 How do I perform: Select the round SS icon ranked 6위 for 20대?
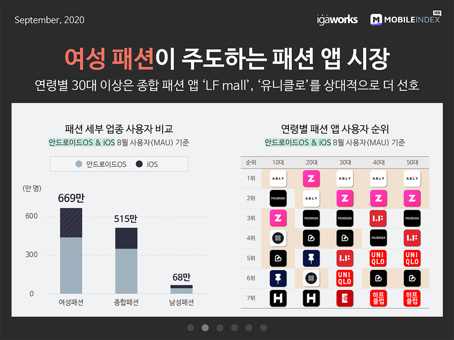pyautogui.click(x=311, y=278)
